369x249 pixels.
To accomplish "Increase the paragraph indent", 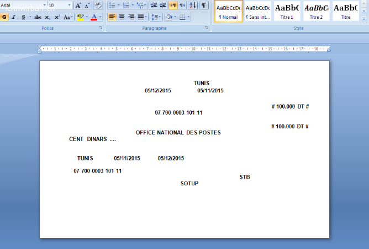I will click(x=163, y=5).
